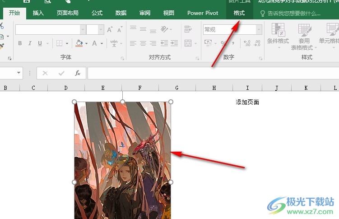
Task: Open the font size dropdown
Action: pos(101,30)
